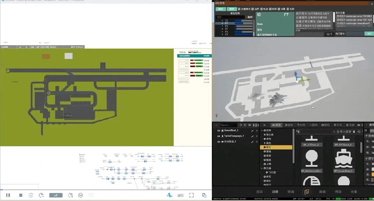Click the blue move gizmo in 3D viewport
Image resolution: width=374 pixels, height=201 pixels.
[x=296, y=76]
